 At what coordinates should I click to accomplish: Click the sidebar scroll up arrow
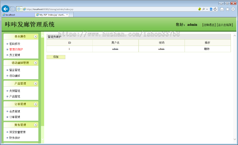(x=43, y=36)
